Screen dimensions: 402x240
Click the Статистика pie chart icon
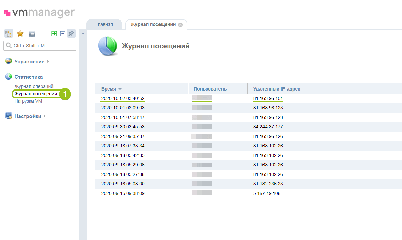pyautogui.click(x=8, y=76)
